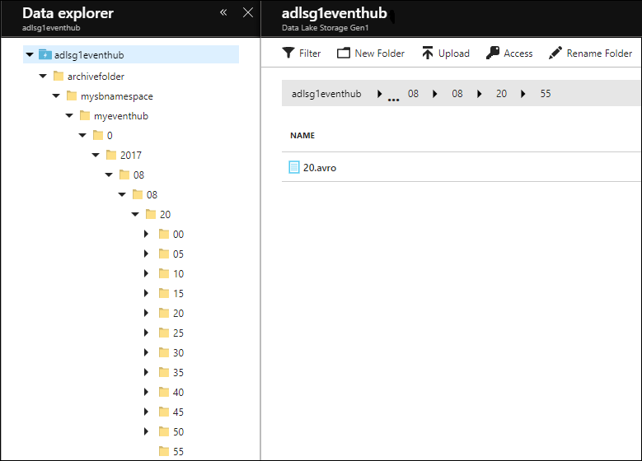
Task: Select the myeventhub folder label
Action: [x=121, y=116]
